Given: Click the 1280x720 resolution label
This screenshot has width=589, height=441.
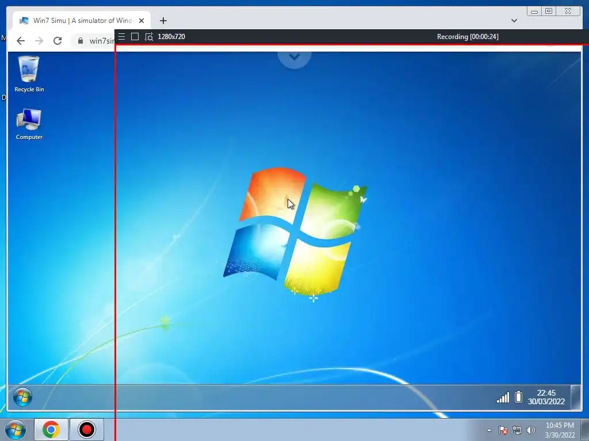Looking at the screenshot, I should [171, 36].
